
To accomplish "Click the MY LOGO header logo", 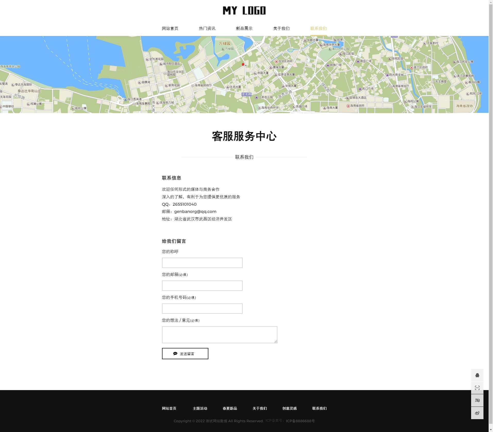I will [x=244, y=11].
